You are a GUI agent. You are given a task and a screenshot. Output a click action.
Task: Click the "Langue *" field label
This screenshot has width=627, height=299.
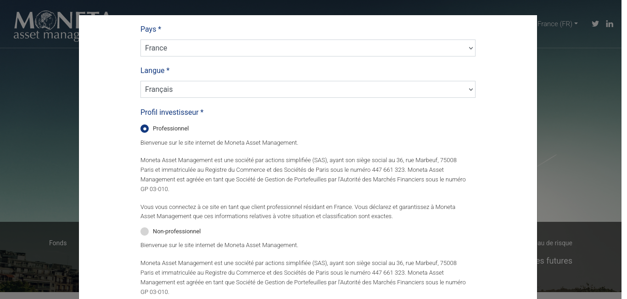(155, 70)
